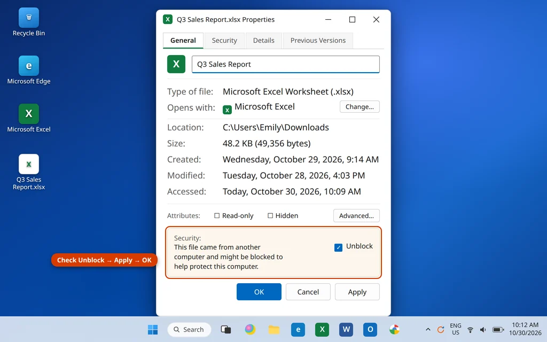Image resolution: width=547 pixels, height=342 pixels.
Task: Open Google Chrome from the taskbar
Action: click(394, 329)
